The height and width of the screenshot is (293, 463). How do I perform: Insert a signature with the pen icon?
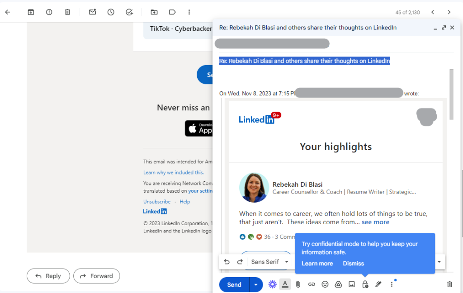pos(378,284)
